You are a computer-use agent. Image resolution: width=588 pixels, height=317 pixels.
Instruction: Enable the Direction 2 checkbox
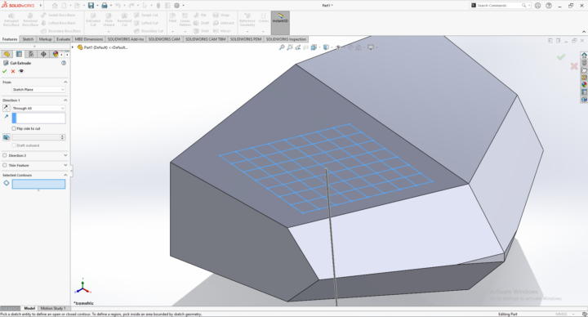point(5,155)
